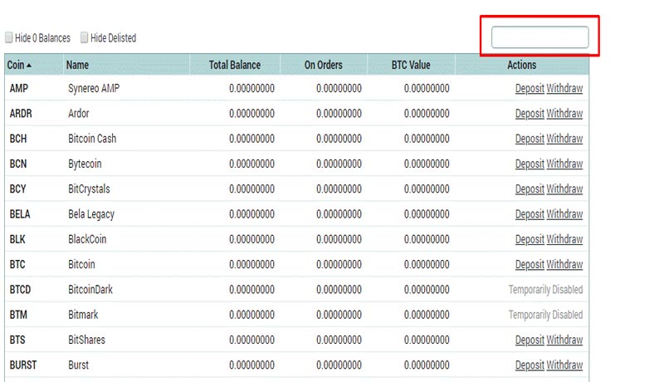
Task: Select the BURST coin symbol
Action: coord(23,365)
